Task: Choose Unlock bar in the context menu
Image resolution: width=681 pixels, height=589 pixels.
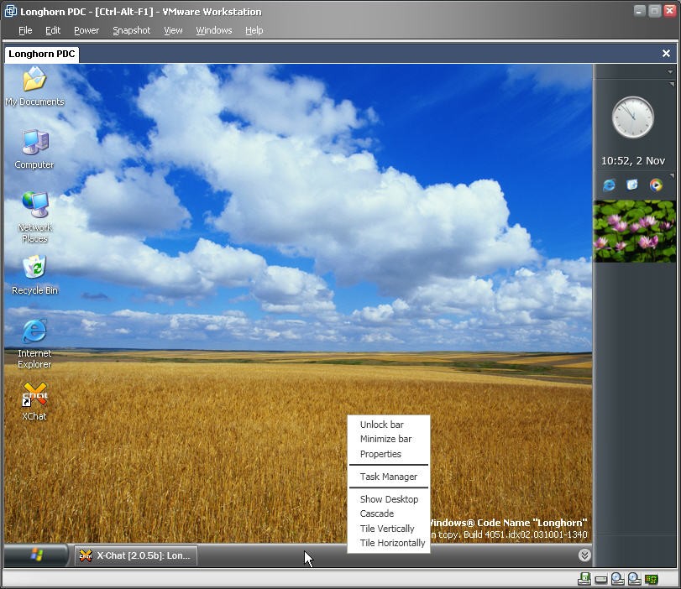Action: coord(381,425)
